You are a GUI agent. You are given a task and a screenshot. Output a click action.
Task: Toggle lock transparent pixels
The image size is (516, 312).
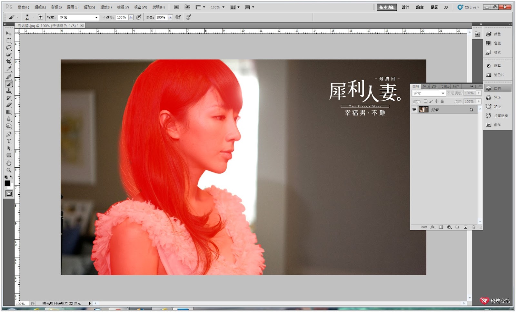[x=425, y=101]
